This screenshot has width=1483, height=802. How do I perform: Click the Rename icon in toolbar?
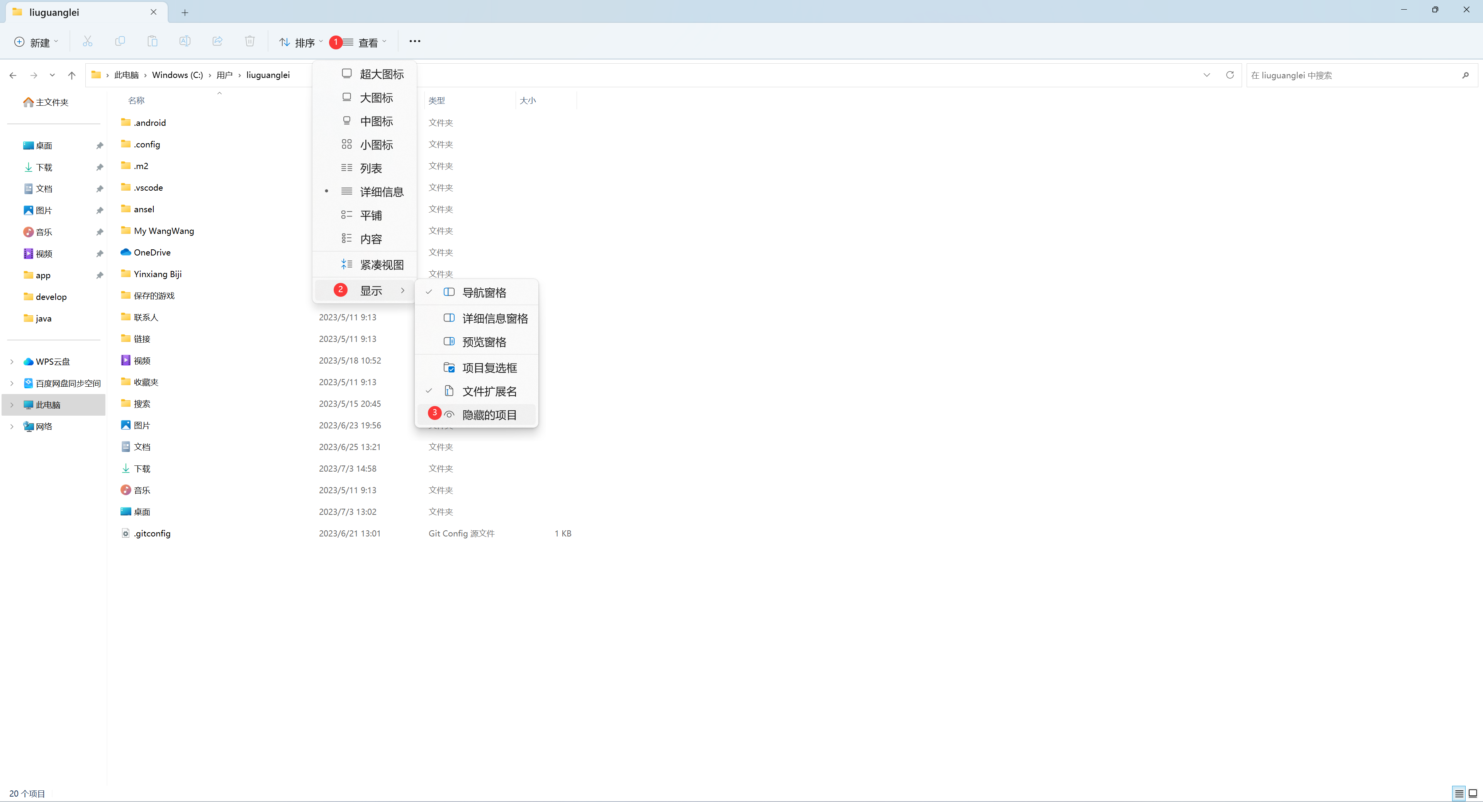point(185,41)
